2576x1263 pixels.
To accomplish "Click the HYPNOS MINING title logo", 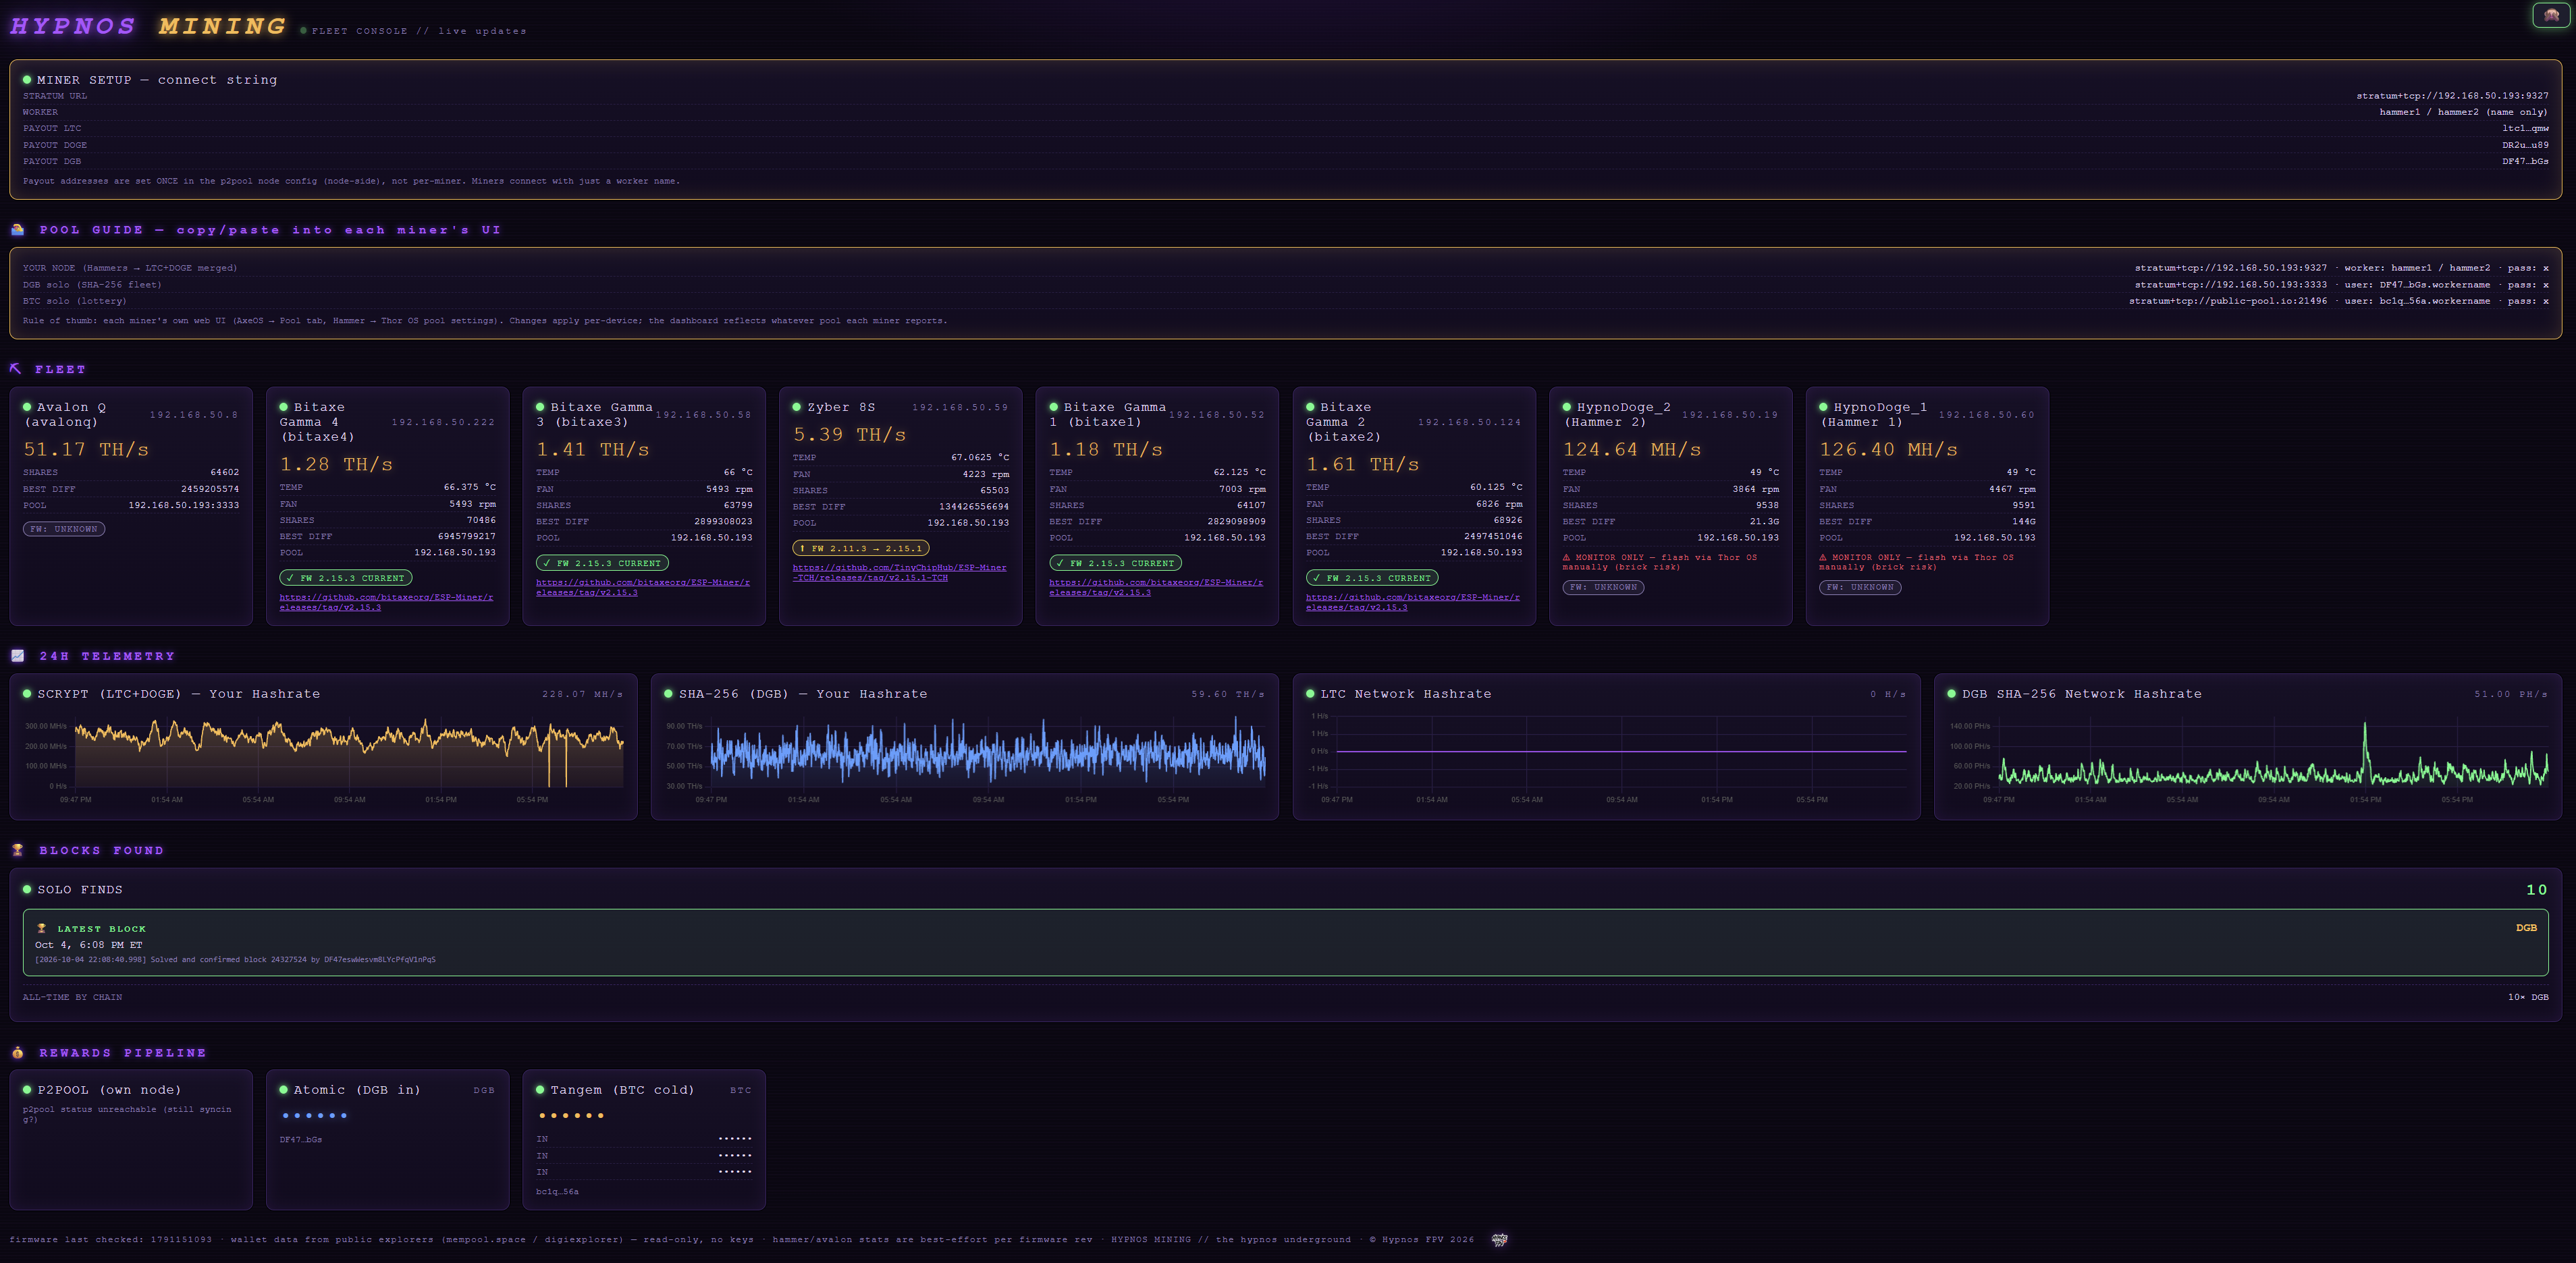I will 148,26.
